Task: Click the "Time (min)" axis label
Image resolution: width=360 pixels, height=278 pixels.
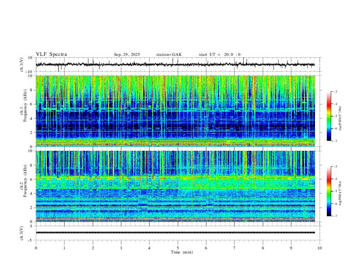Action: click(182, 252)
